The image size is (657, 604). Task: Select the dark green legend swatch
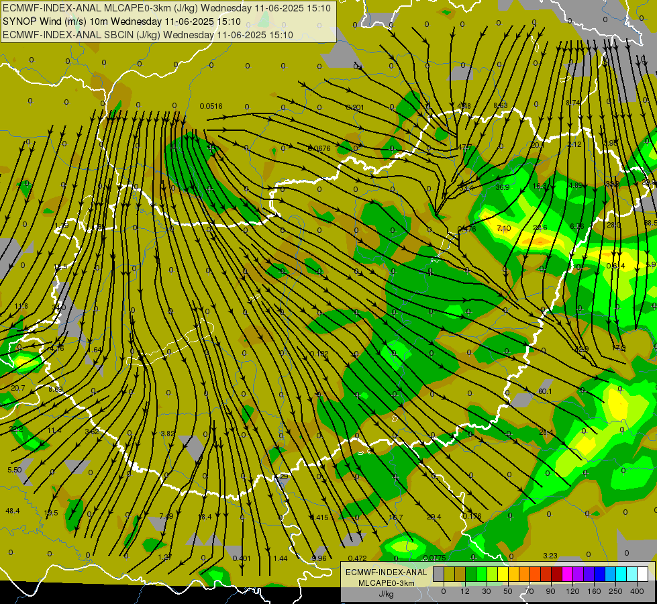click(470, 574)
